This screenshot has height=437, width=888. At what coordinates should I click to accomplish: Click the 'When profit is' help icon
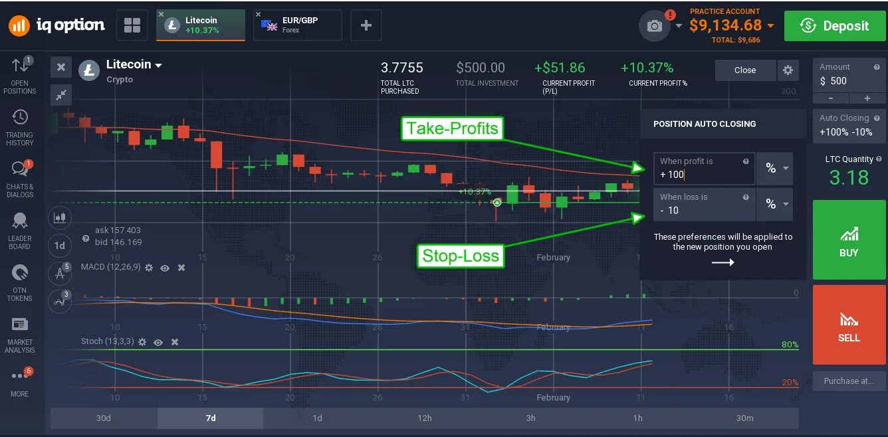[x=746, y=161]
